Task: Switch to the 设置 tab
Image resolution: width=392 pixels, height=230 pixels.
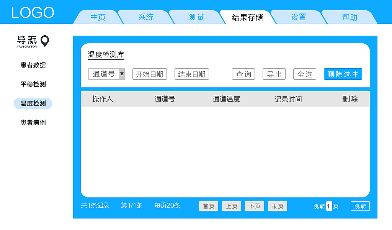Action: pos(298,17)
